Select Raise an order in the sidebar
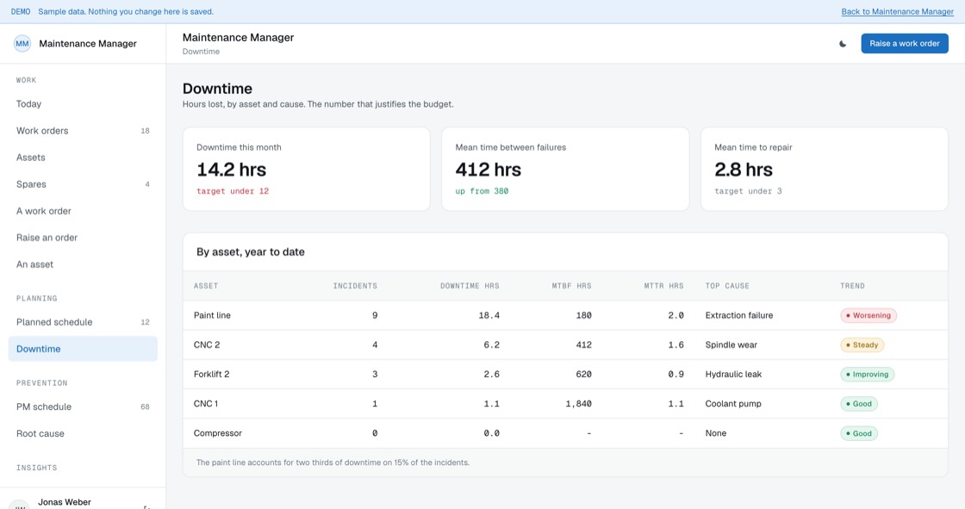Viewport: 965px width, 509px height. pyautogui.click(x=83, y=238)
